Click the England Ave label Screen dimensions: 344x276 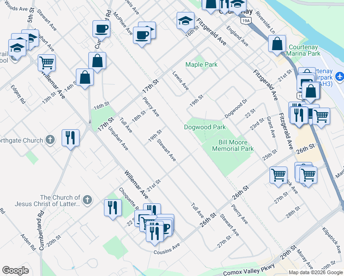(237, 36)
